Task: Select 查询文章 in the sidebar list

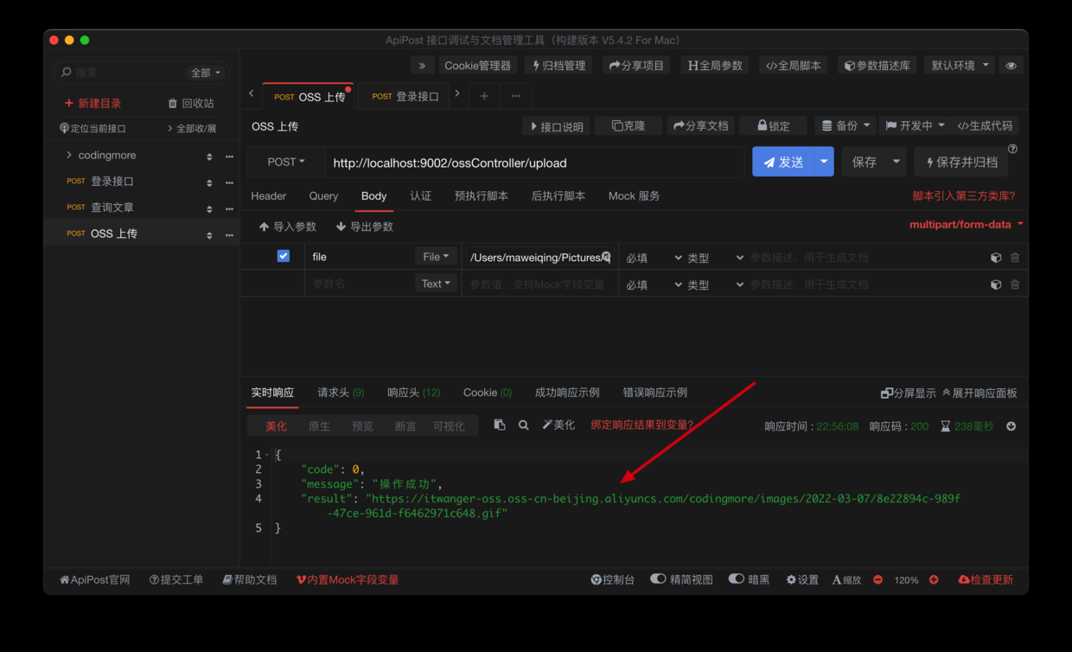Action: coord(112,208)
